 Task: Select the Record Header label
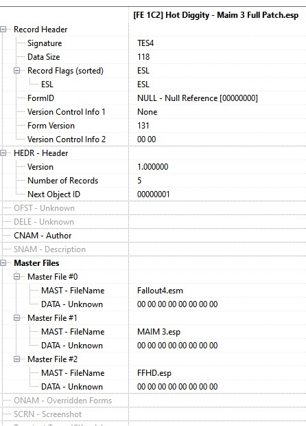click(x=40, y=30)
